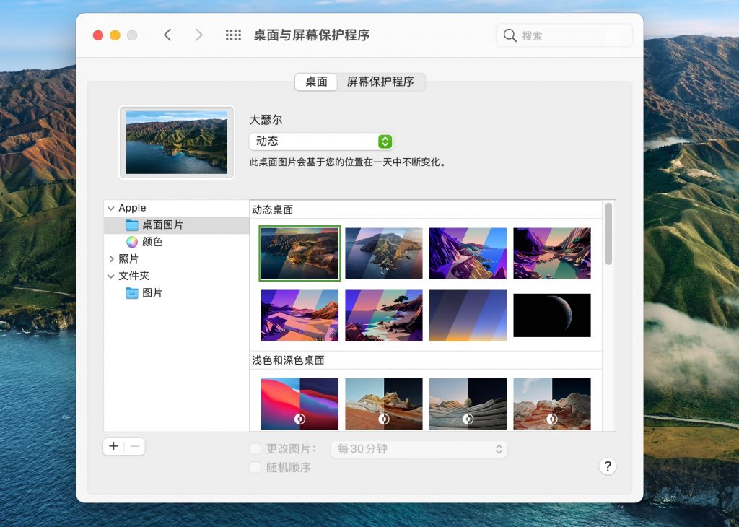The height and width of the screenshot is (527, 739).
Task: Click the add folder plus button
Action: tap(113, 446)
